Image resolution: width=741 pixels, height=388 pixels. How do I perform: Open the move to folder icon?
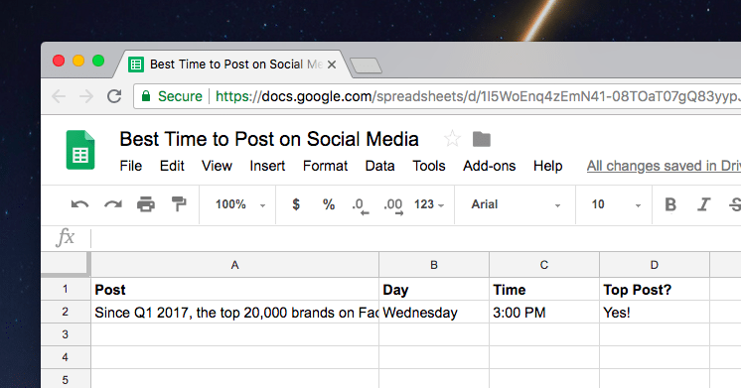tap(482, 139)
